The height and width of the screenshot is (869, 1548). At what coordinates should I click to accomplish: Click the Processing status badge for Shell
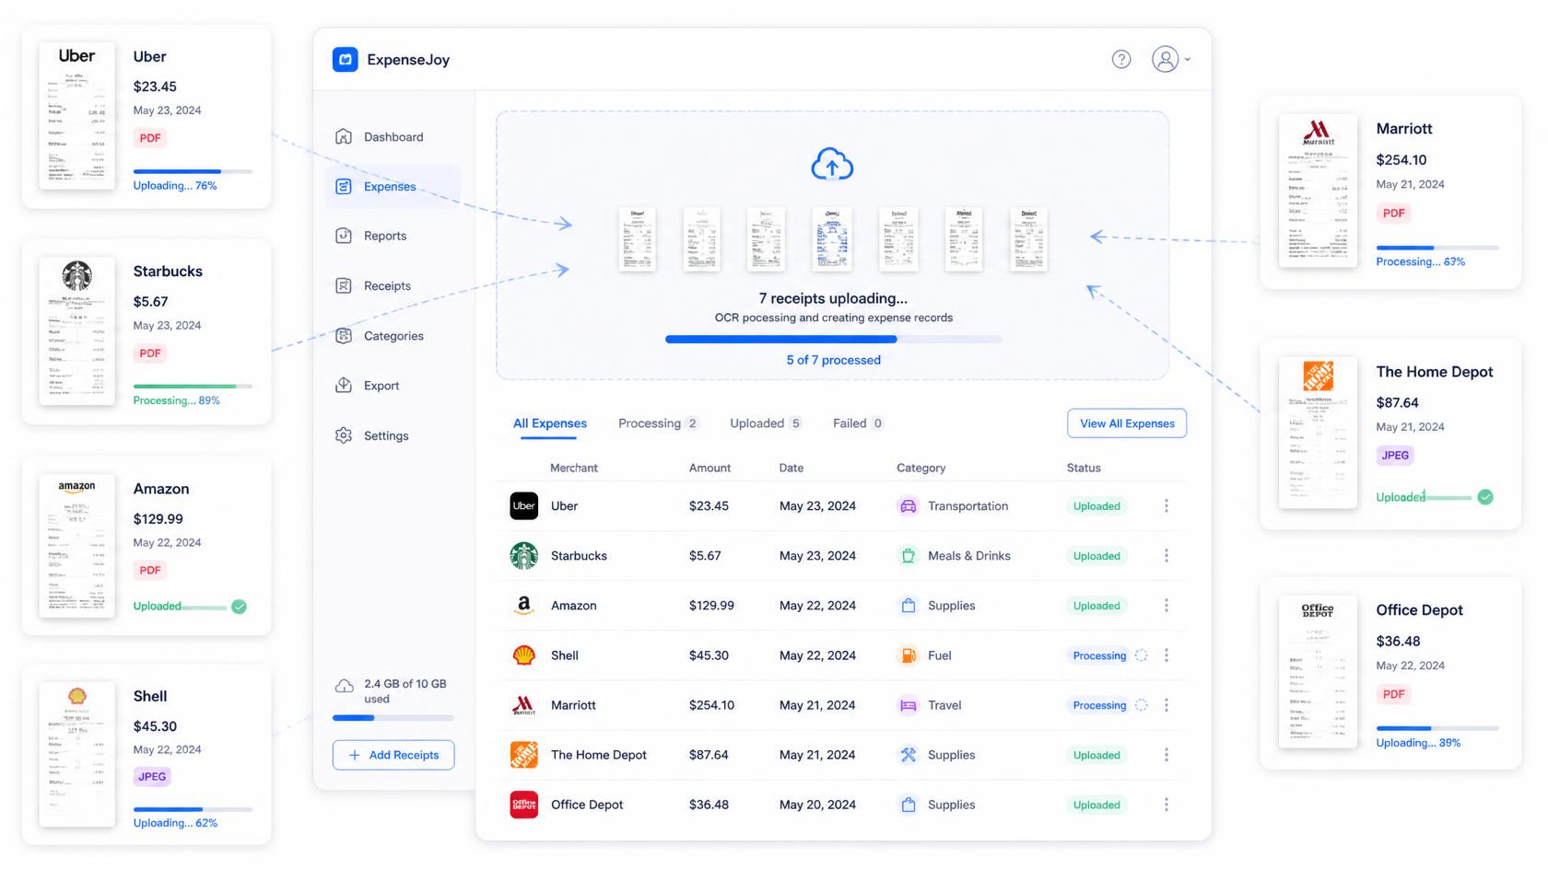pyautogui.click(x=1099, y=655)
